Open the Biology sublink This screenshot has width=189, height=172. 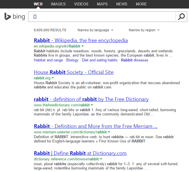tap(72, 60)
